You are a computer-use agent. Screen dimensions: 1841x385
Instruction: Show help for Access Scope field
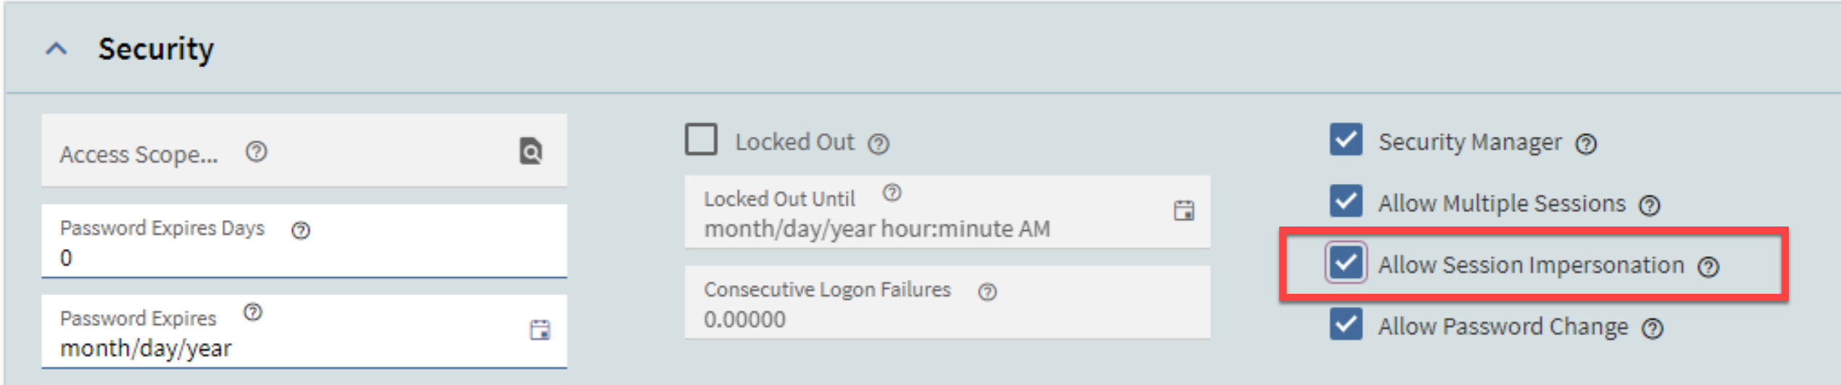[256, 152]
